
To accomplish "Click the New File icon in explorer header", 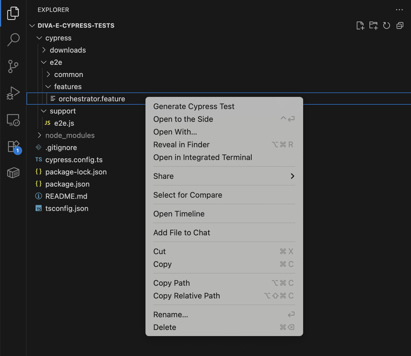I will 360,26.
